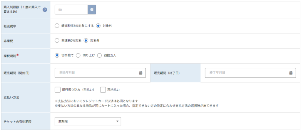
Task: Open the end date calendar icon
Action: (291, 73)
